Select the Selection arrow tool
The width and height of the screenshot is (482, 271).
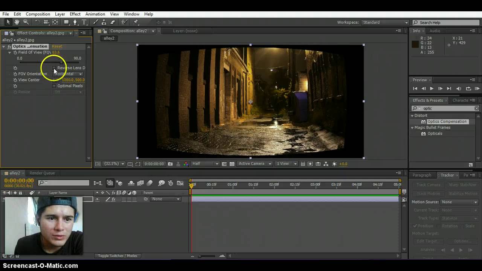coord(8,22)
